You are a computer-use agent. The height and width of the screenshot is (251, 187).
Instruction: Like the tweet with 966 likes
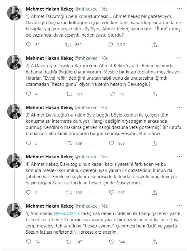pos(111,143)
